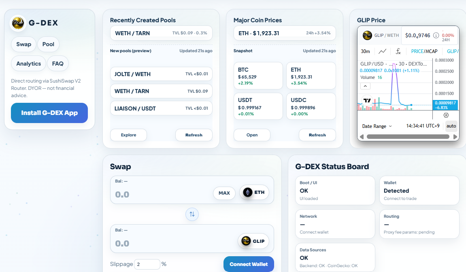Click Open in Major Coin Prices
The width and height of the screenshot is (466, 272).
[252, 135]
